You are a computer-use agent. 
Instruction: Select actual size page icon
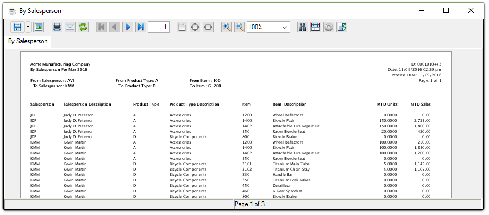[x=182, y=27]
